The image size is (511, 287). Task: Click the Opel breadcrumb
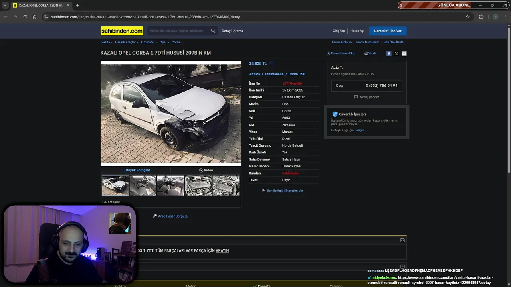(x=163, y=42)
